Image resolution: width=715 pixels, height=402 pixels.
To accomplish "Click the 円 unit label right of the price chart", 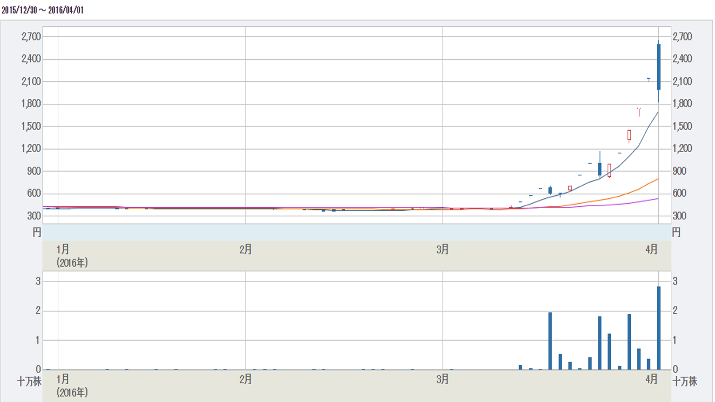I will coord(677,232).
